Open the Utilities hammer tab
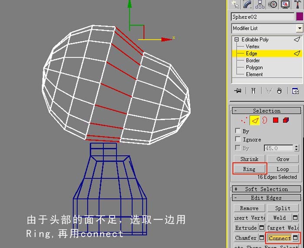The width and height of the screenshot is (304, 248). (297, 4)
